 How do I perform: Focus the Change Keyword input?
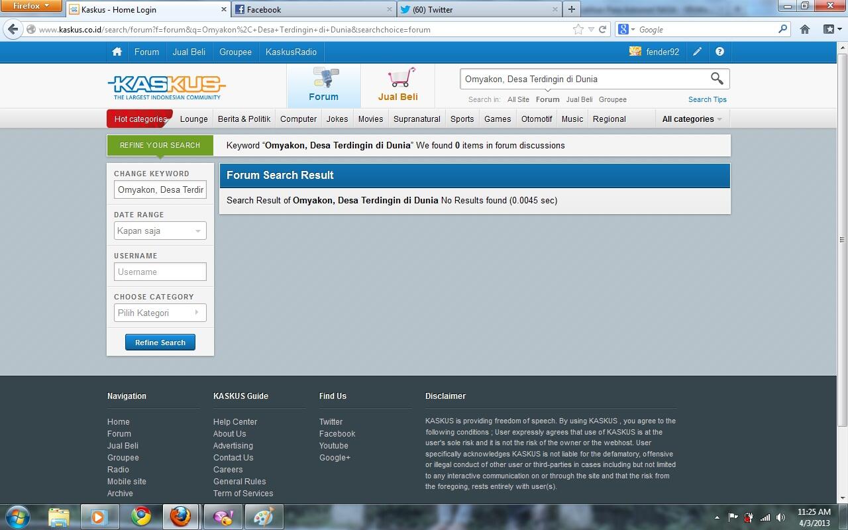[x=160, y=189]
